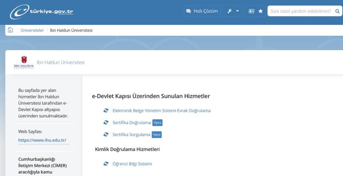The height and width of the screenshot is (176, 343).
Task: Expand the dropdown arrow beside key icon
Action: (237, 11)
